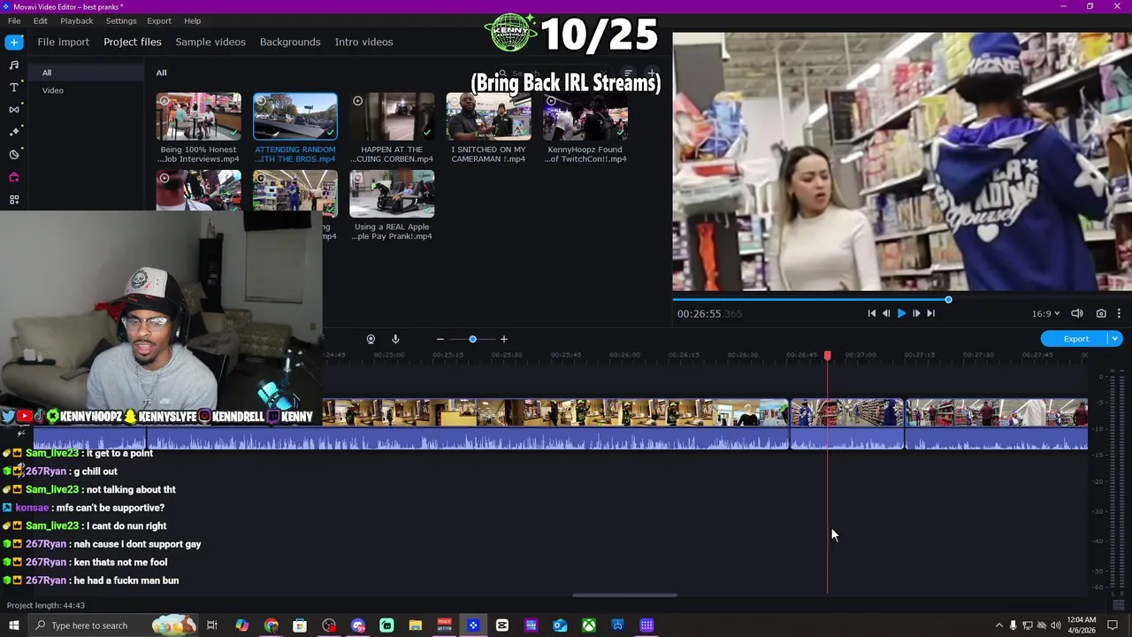Open the Windows Start menu
Screen dimensions: 1132x637
(14, 625)
